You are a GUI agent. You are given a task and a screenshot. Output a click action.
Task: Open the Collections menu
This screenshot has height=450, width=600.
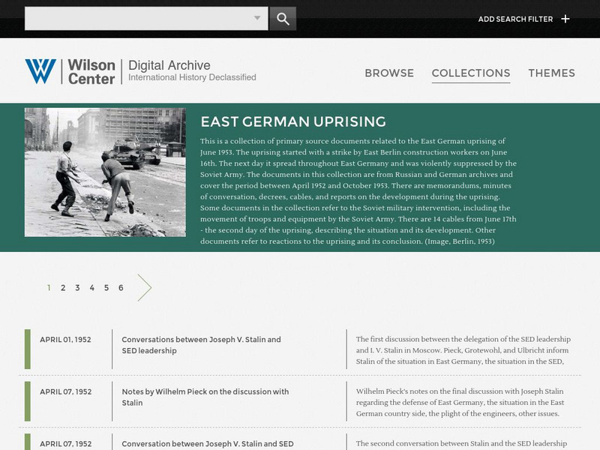click(471, 73)
